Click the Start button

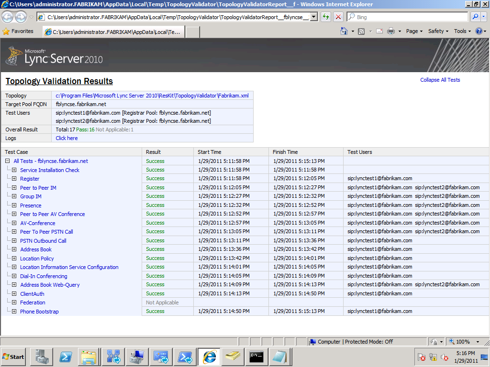coord(13,356)
